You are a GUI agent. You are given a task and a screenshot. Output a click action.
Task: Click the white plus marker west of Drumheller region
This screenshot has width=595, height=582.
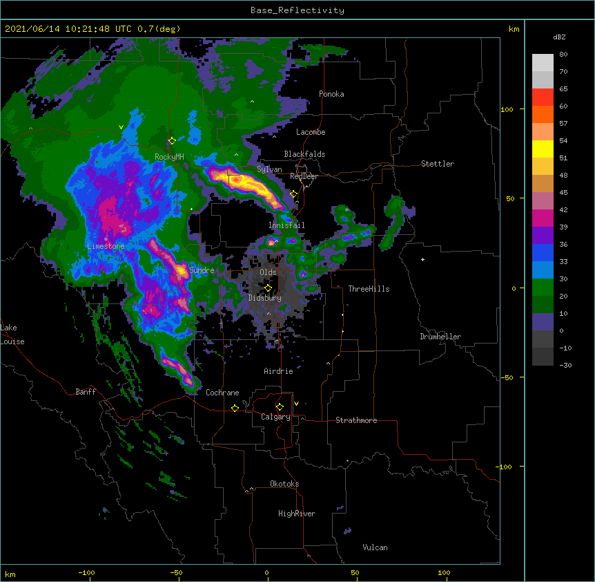[x=422, y=259]
